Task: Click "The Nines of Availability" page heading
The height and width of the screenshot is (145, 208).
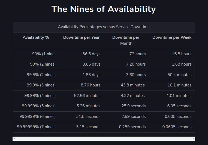Action: tap(104, 9)
